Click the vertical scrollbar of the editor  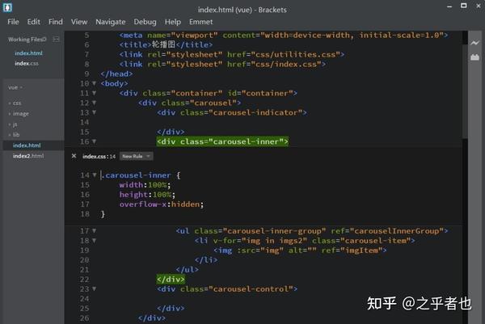pyautogui.click(x=465, y=91)
